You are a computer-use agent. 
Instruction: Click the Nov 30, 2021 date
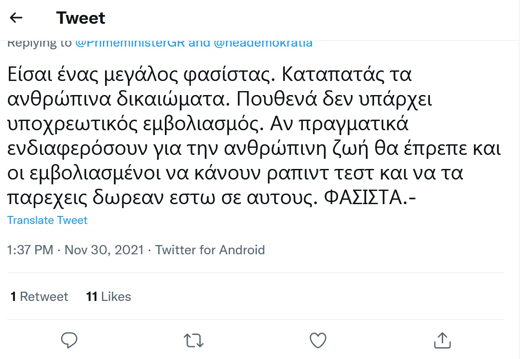click(x=104, y=250)
